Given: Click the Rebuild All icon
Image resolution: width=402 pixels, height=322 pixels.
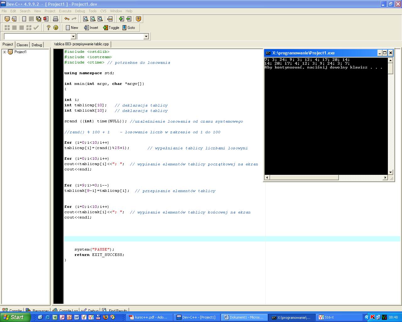Looking at the screenshot, I should [29, 28].
